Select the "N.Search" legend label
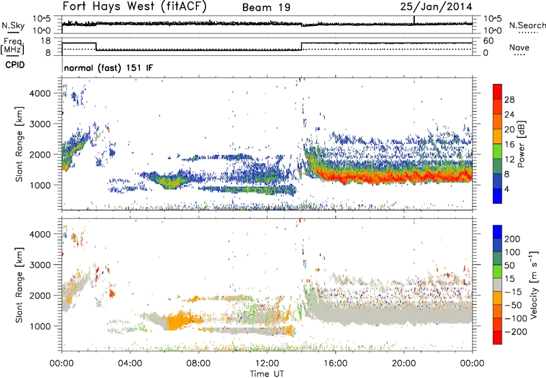 click(x=527, y=25)
